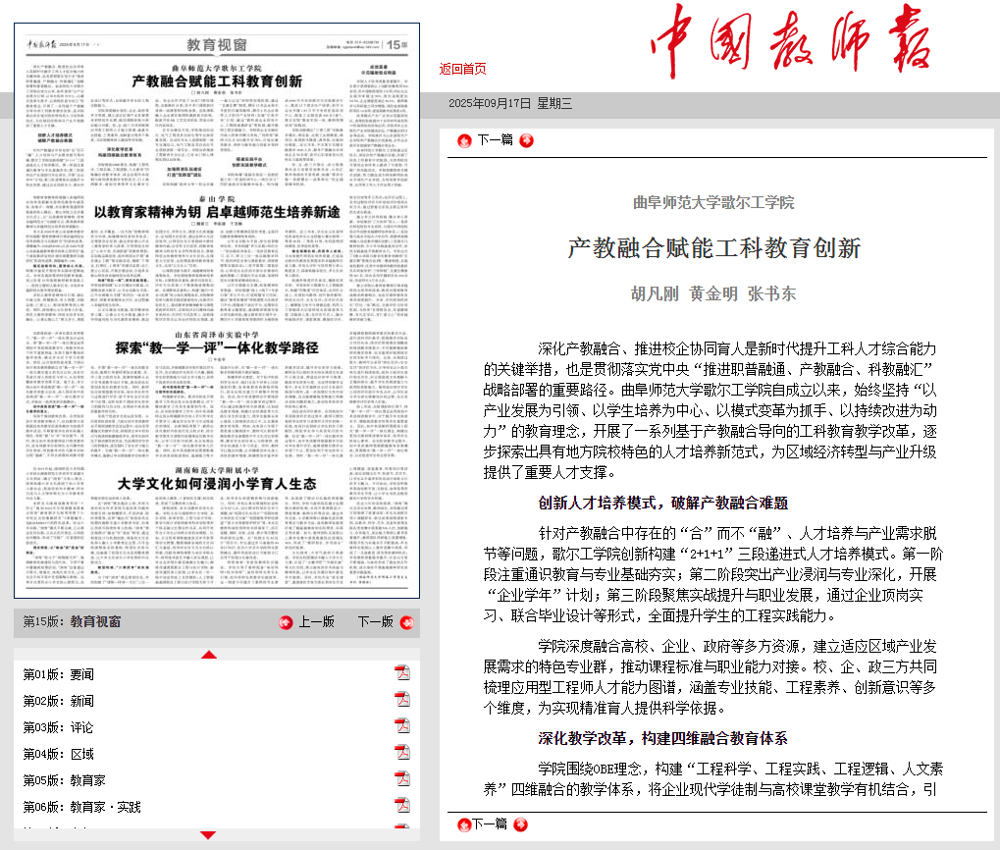Select the 大学文化如何浸润小学育人生态 article in the preview

[216, 483]
